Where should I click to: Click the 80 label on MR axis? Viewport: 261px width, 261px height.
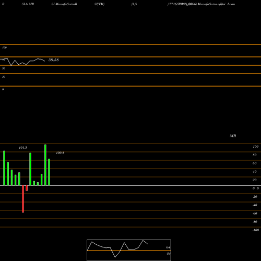coord(255,155)
